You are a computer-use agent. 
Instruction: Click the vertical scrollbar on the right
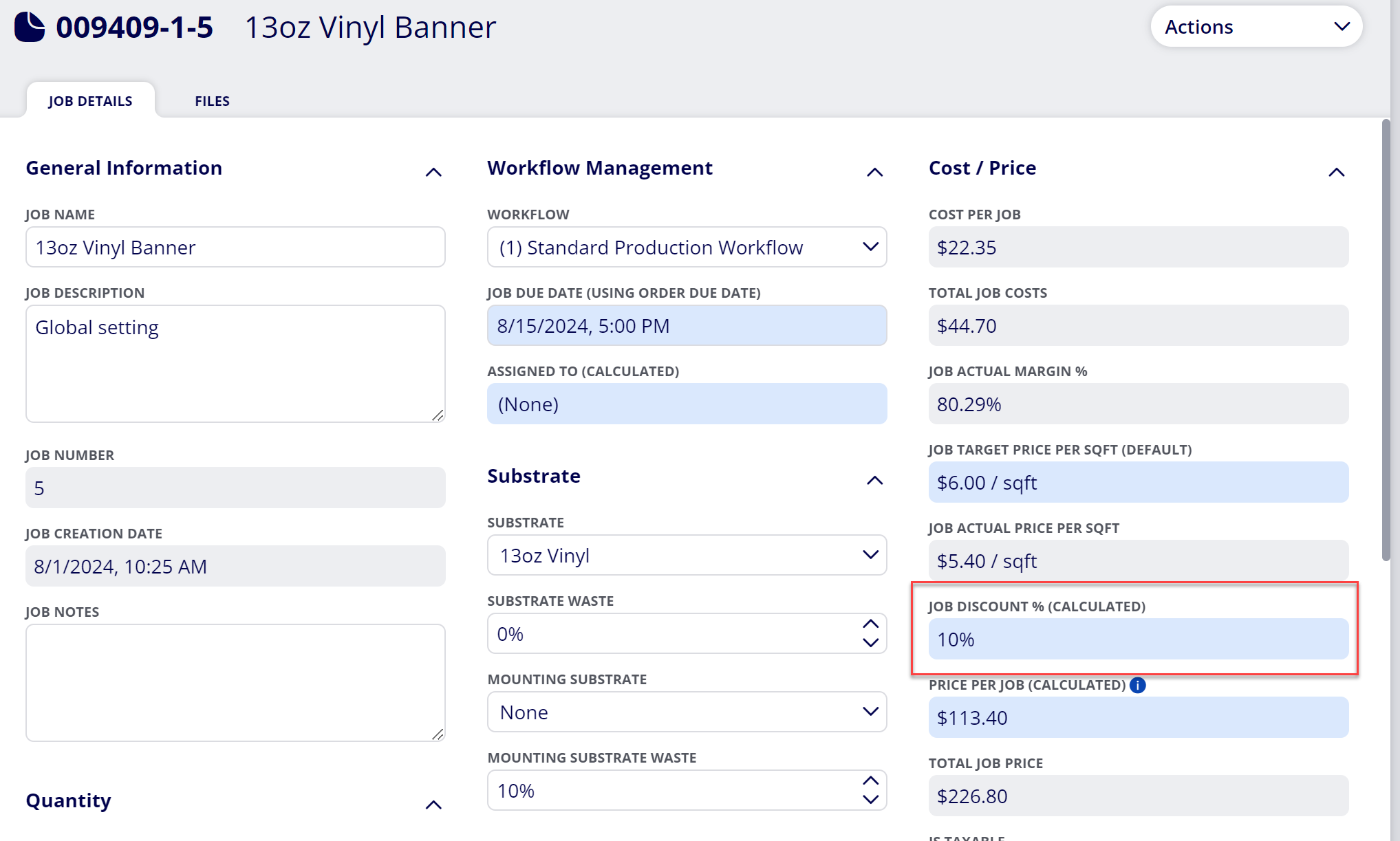click(x=1386, y=340)
